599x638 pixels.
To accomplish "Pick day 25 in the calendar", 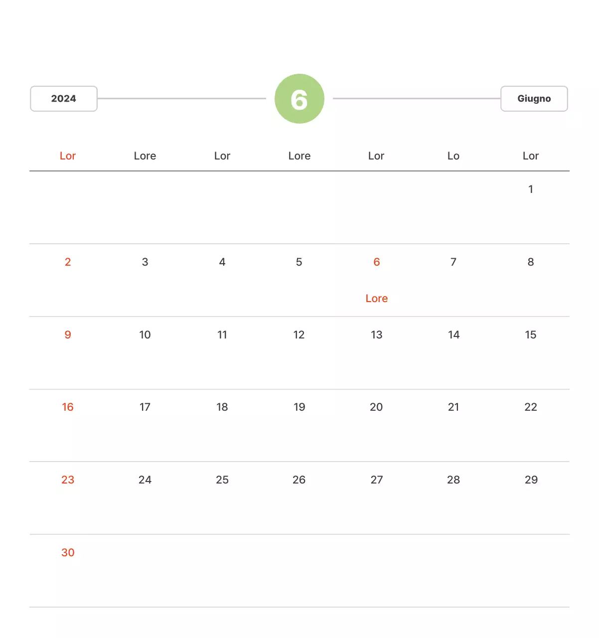I will pos(222,480).
